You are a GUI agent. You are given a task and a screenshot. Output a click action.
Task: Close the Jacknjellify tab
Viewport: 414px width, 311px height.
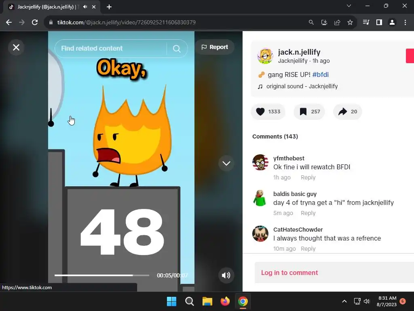tap(94, 7)
